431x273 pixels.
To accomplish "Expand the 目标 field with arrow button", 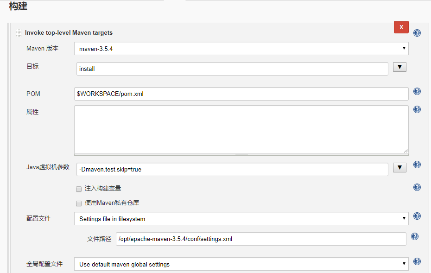I will pyautogui.click(x=399, y=67).
